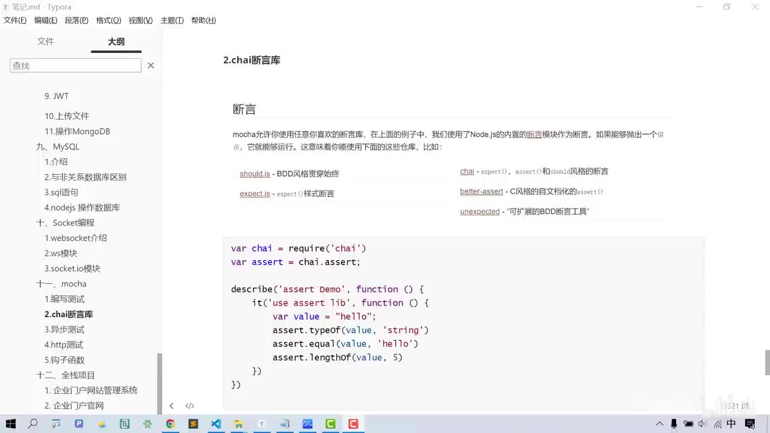Click the microphone icon in the system tray
Image resolution: width=770 pixels, height=433 pixels.
point(674,424)
